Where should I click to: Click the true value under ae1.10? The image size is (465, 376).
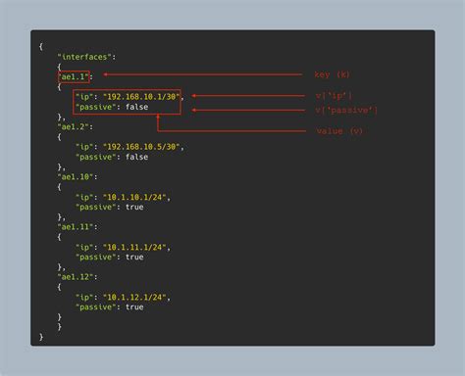(134, 207)
